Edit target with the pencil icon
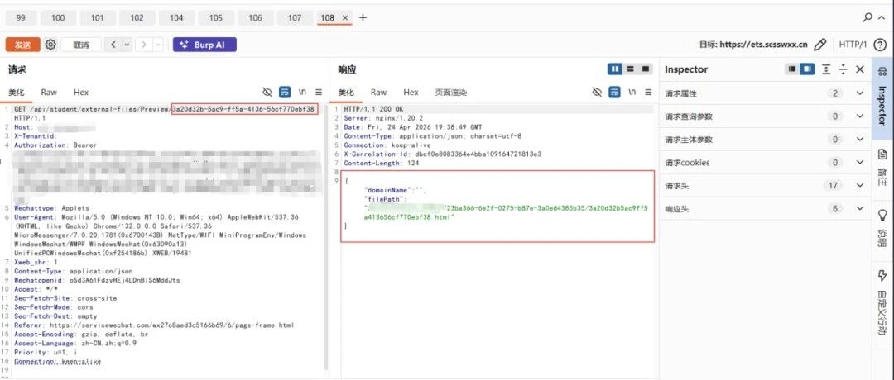 pos(819,45)
